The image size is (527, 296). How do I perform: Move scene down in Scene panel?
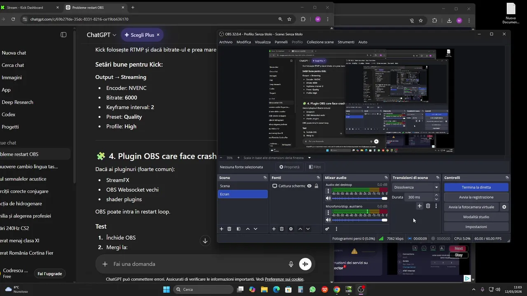255,229
